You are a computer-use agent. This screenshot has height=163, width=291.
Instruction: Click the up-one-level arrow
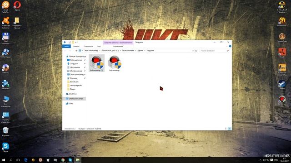tap(76, 51)
